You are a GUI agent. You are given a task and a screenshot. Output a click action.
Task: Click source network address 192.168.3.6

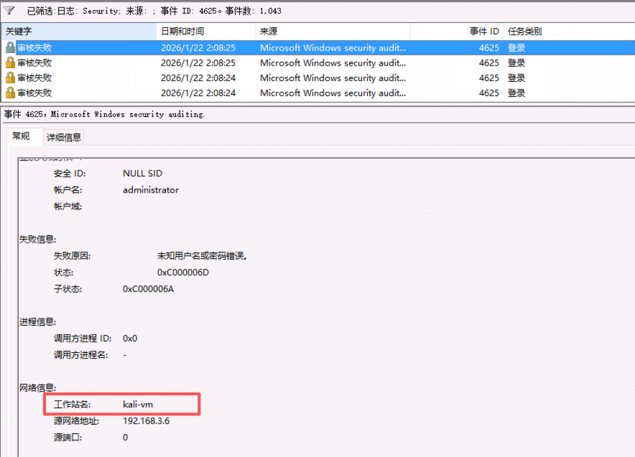tap(146, 421)
